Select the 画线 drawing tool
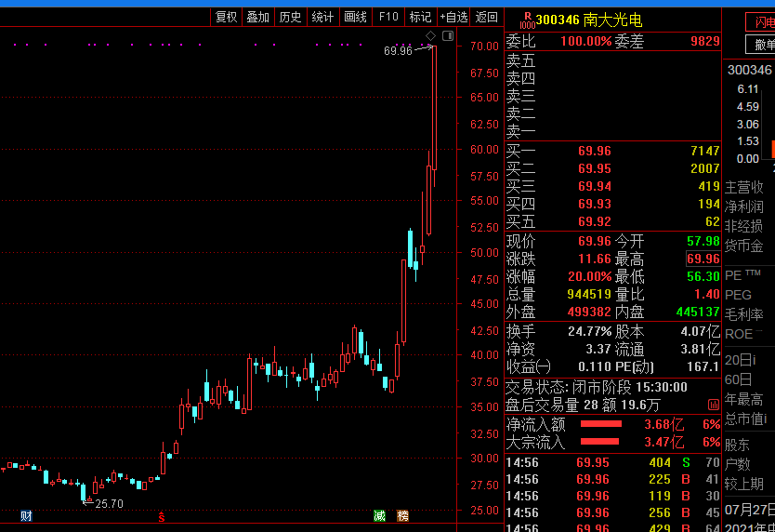This screenshot has width=775, height=532. [x=355, y=17]
